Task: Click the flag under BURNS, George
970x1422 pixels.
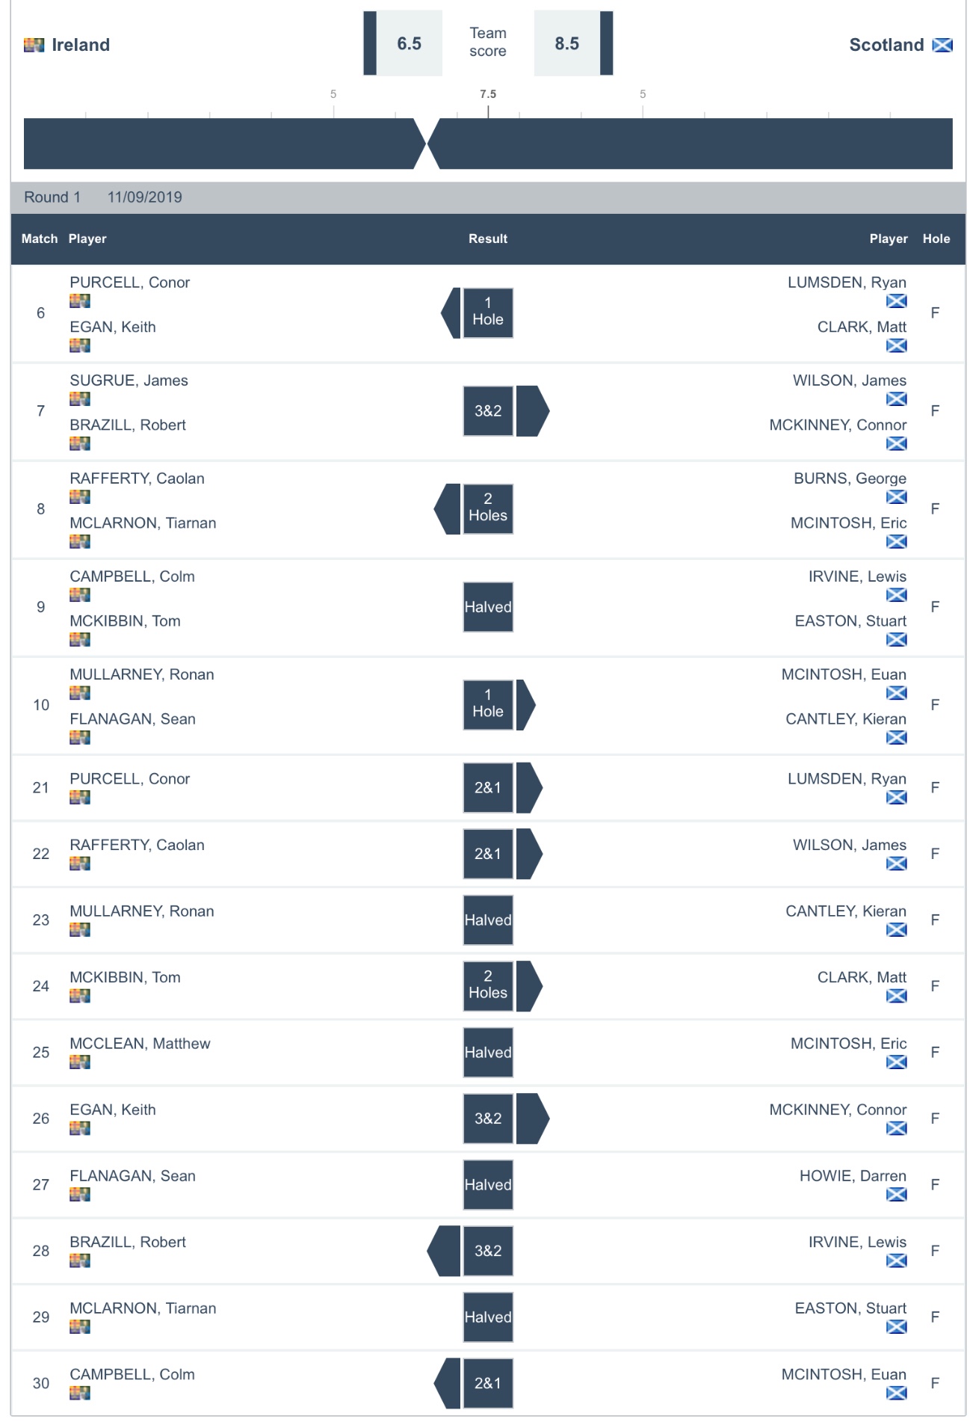Action: point(896,497)
